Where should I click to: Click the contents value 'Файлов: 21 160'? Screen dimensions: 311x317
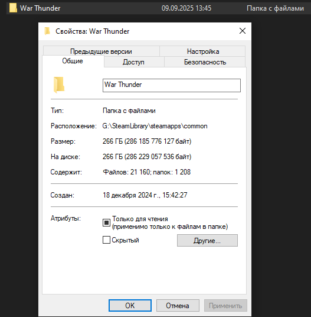(126, 172)
